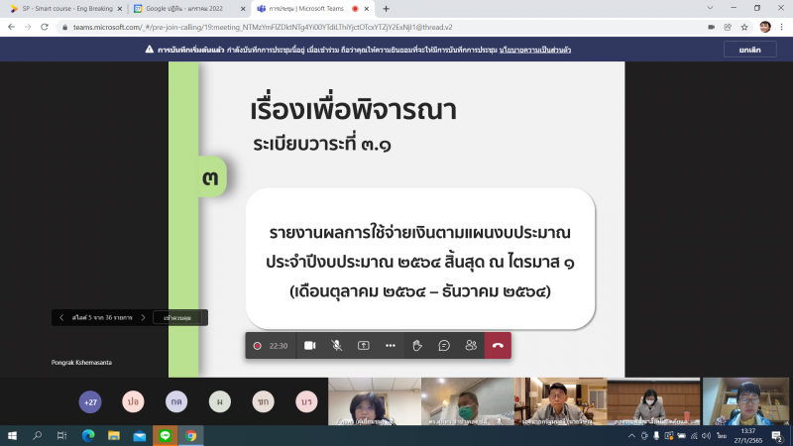Dismiss the recording banner with ยกเลิก button
The width and height of the screenshot is (793, 446).
[x=750, y=50]
